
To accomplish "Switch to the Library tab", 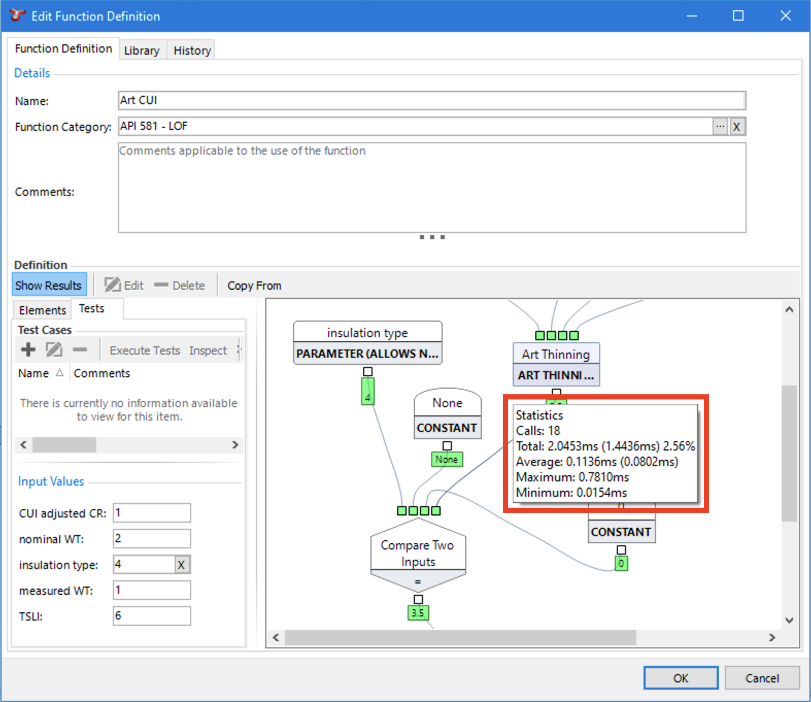I will point(142,51).
